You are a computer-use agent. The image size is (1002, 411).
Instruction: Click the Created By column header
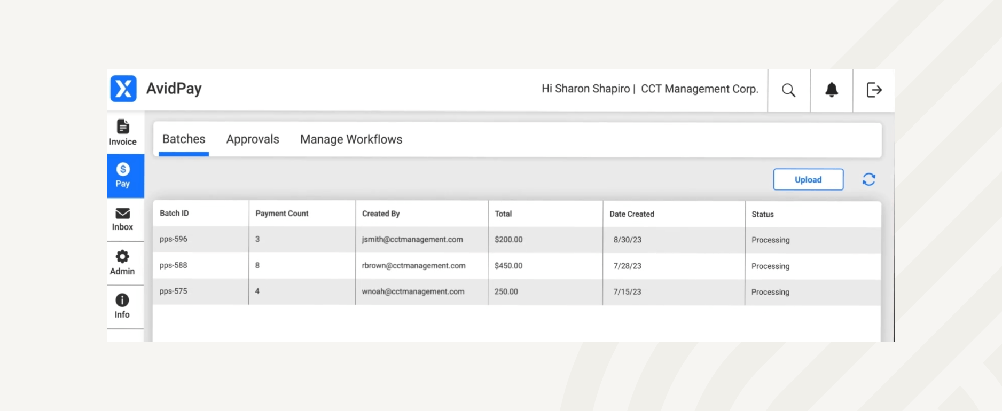point(381,214)
